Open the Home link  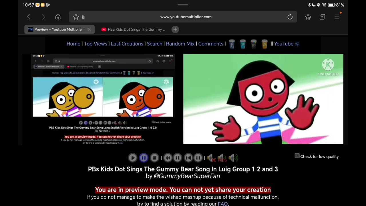(x=73, y=44)
